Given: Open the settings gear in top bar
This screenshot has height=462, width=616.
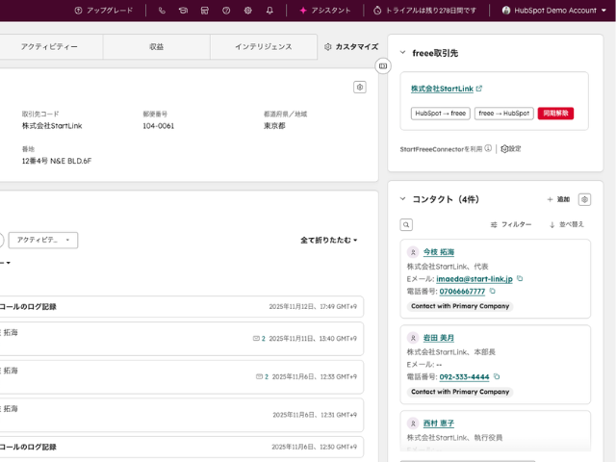Looking at the screenshot, I should 248,11.
